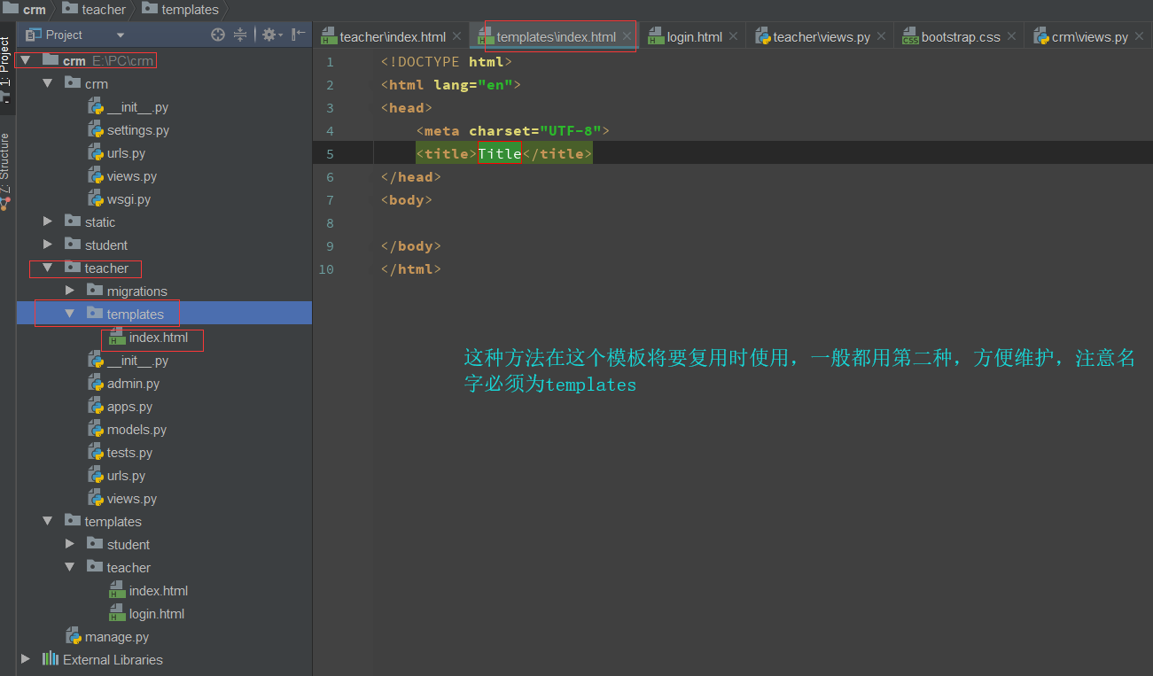Expand the migrations folder
Screen dimensions: 1153x676
pos(70,291)
